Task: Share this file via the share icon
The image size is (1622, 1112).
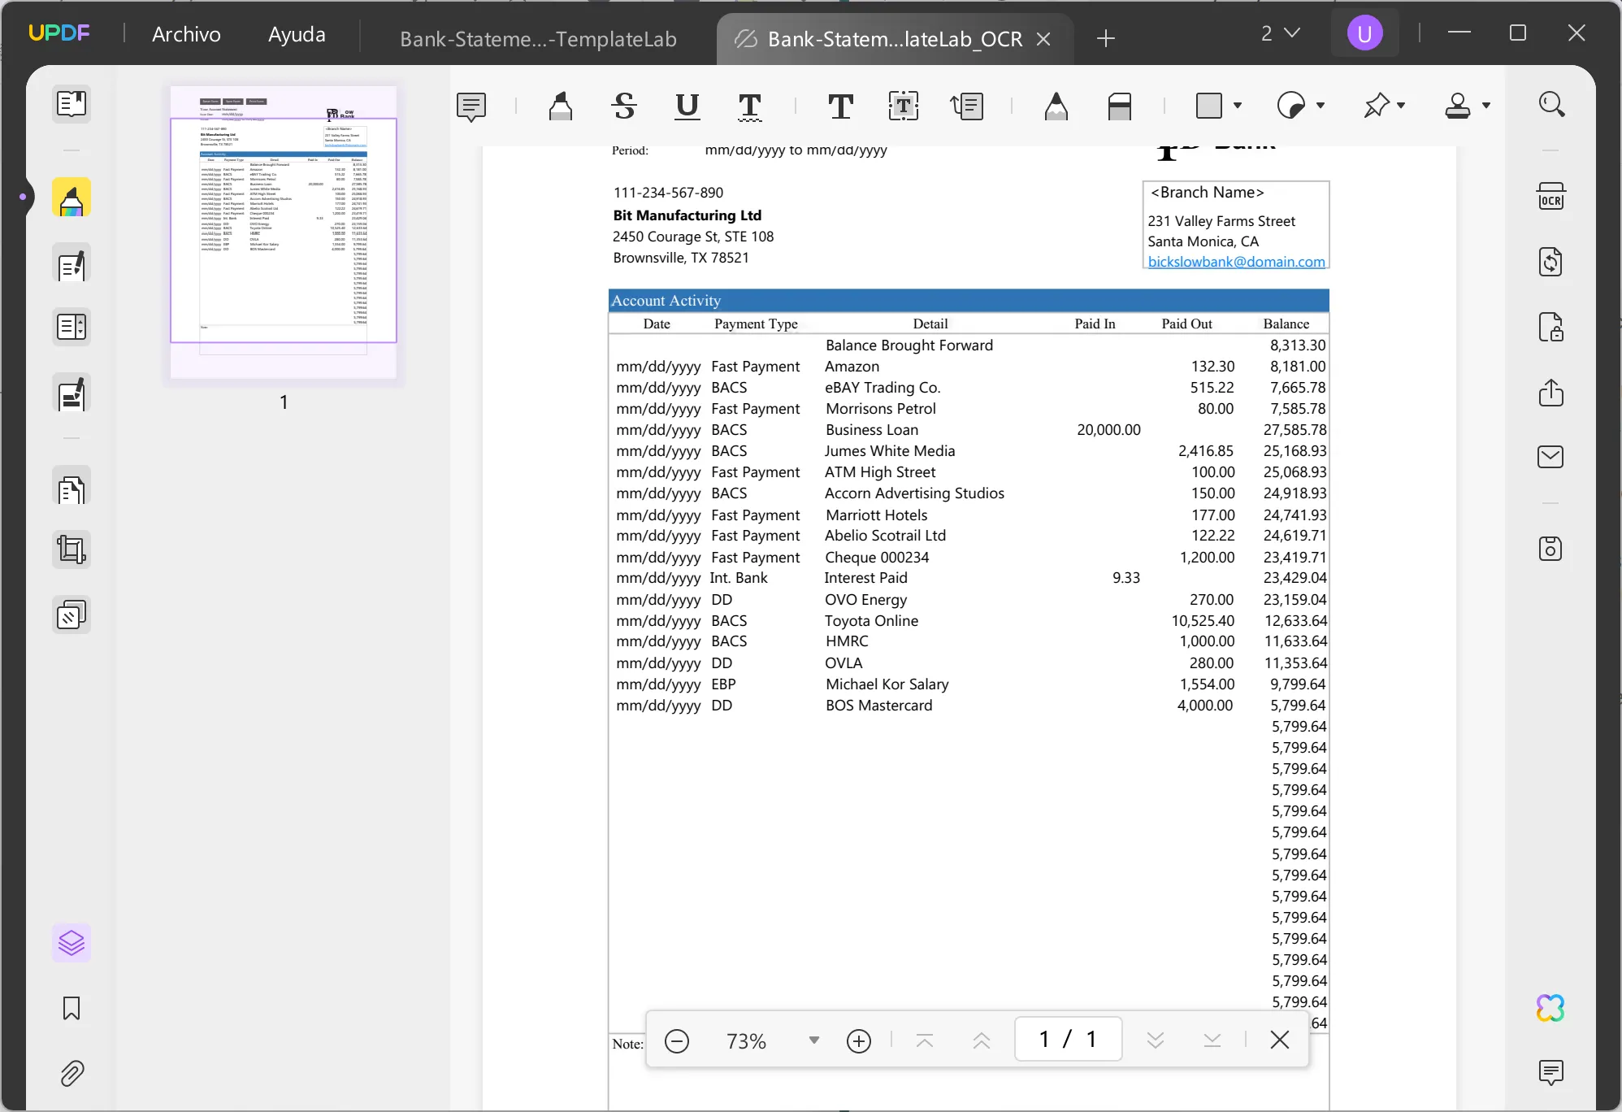Action: (x=1551, y=392)
